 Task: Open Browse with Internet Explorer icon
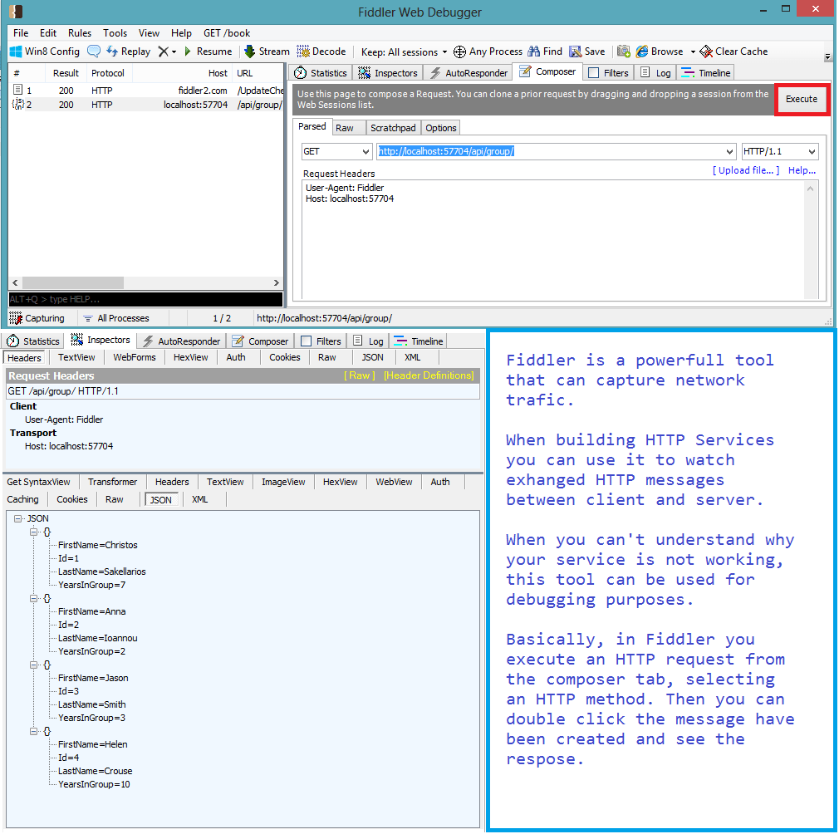point(641,52)
